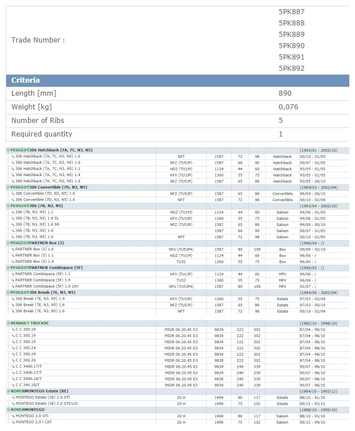Viewport: 355px width, 431px height.
Task: Click engine code NFU (TU5JP4) in PARTNER Box row
Action: click(181, 250)
